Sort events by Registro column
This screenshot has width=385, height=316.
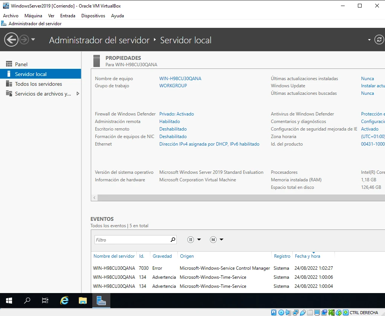pos(282,256)
